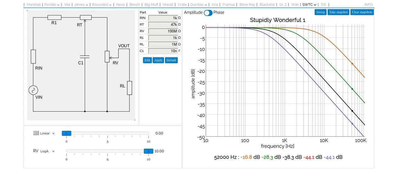
Task: Take a snapshot of the plot
Action: pyautogui.click(x=338, y=12)
